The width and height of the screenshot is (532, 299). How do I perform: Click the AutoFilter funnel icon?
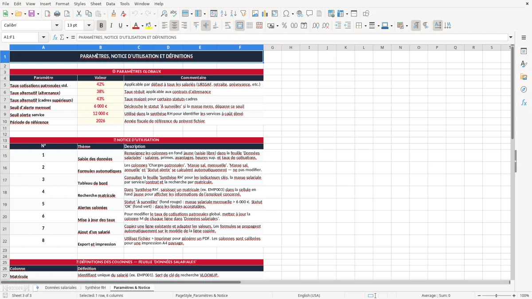click(243, 14)
